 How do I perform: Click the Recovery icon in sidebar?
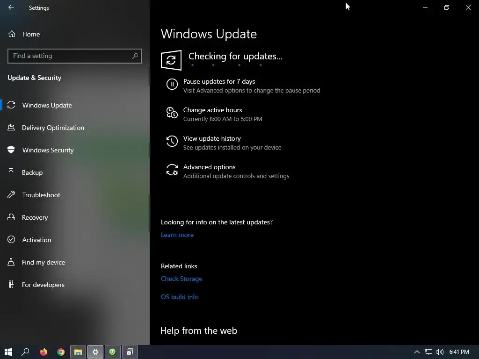coord(11,217)
